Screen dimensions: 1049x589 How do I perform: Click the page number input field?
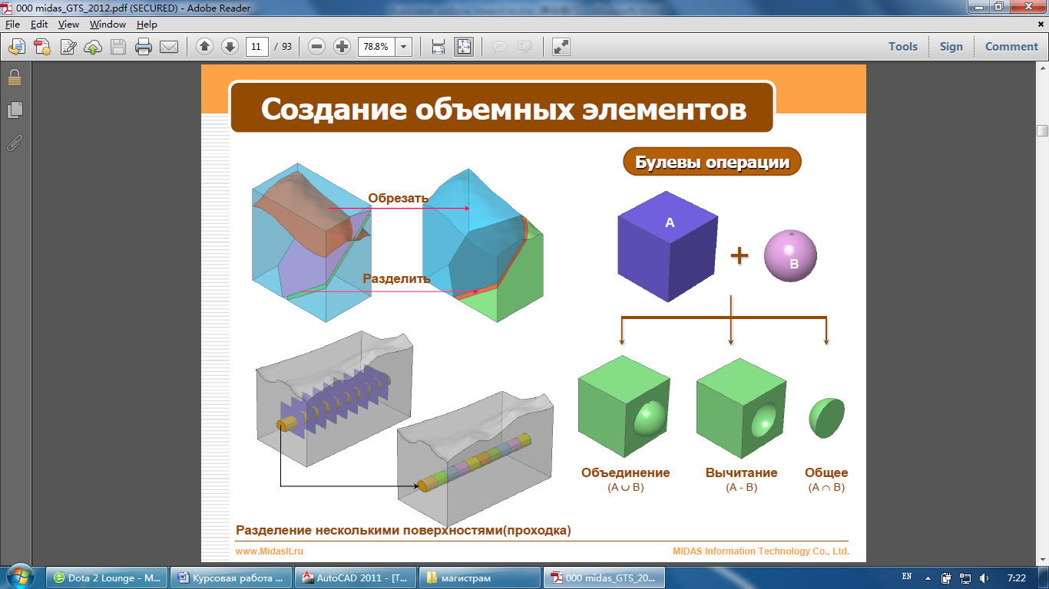coord(256,47)
